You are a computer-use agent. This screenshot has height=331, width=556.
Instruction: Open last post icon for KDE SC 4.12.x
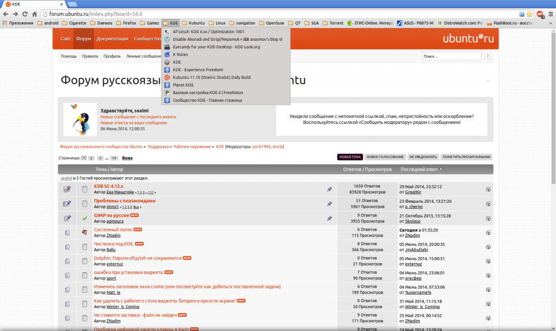pos(488,190)
